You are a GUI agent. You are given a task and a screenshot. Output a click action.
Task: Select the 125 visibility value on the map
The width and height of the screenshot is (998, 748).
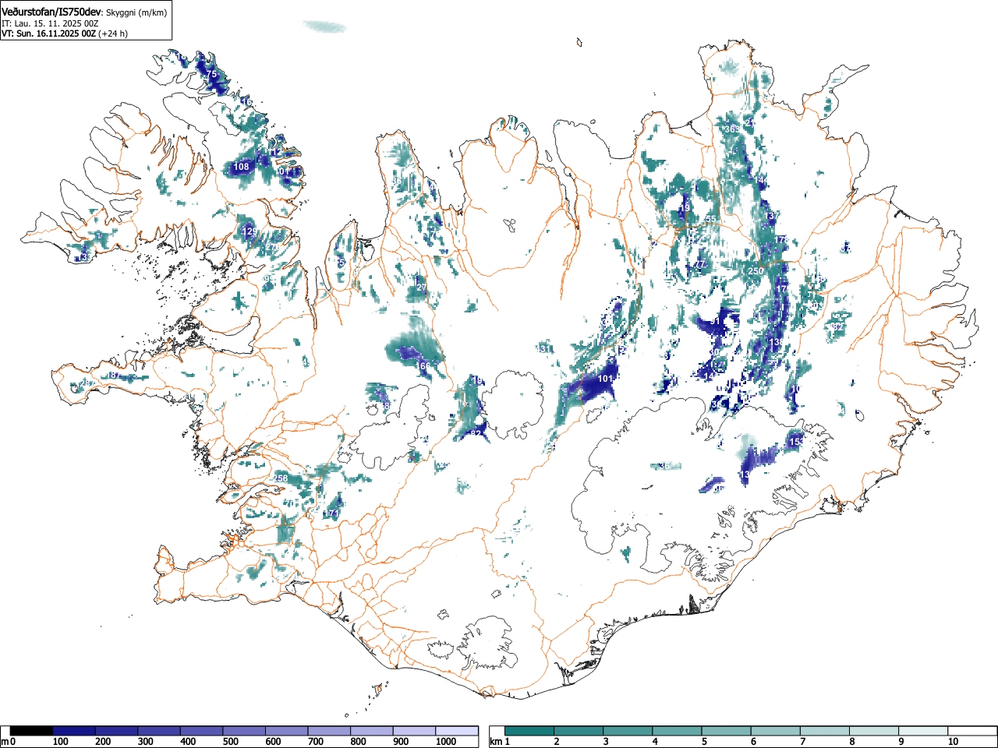tap(249, 231)
